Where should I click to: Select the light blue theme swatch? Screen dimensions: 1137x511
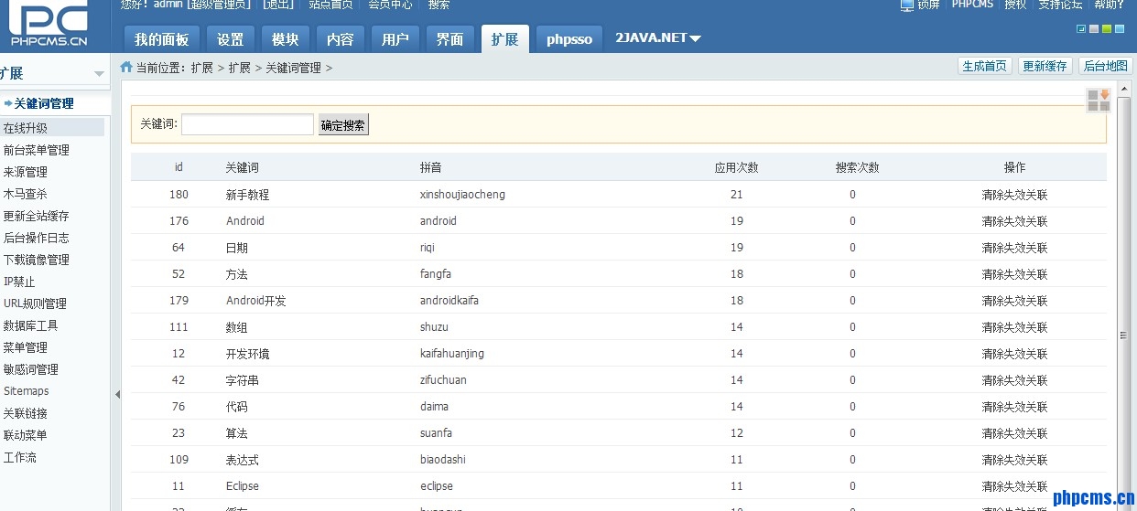[1120, 29]
